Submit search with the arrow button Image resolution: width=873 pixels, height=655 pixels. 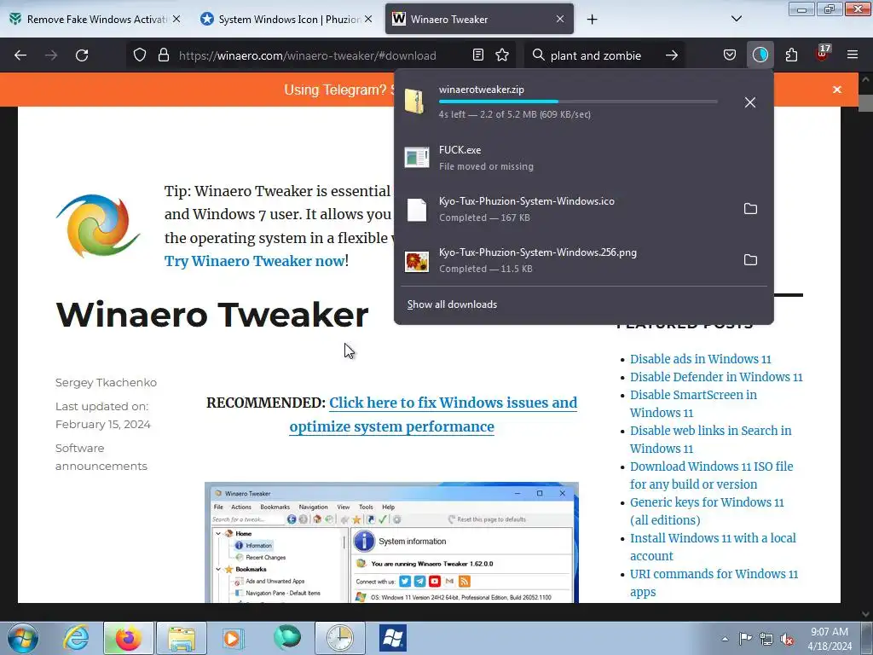(672, 55)
